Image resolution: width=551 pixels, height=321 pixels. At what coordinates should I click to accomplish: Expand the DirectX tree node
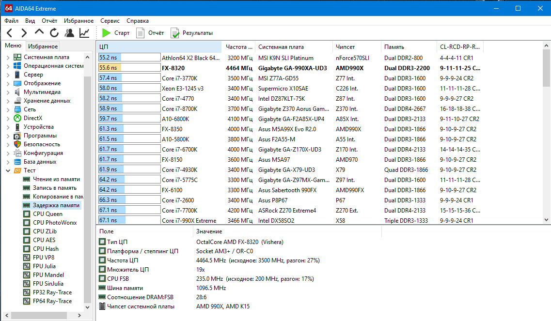8,118
